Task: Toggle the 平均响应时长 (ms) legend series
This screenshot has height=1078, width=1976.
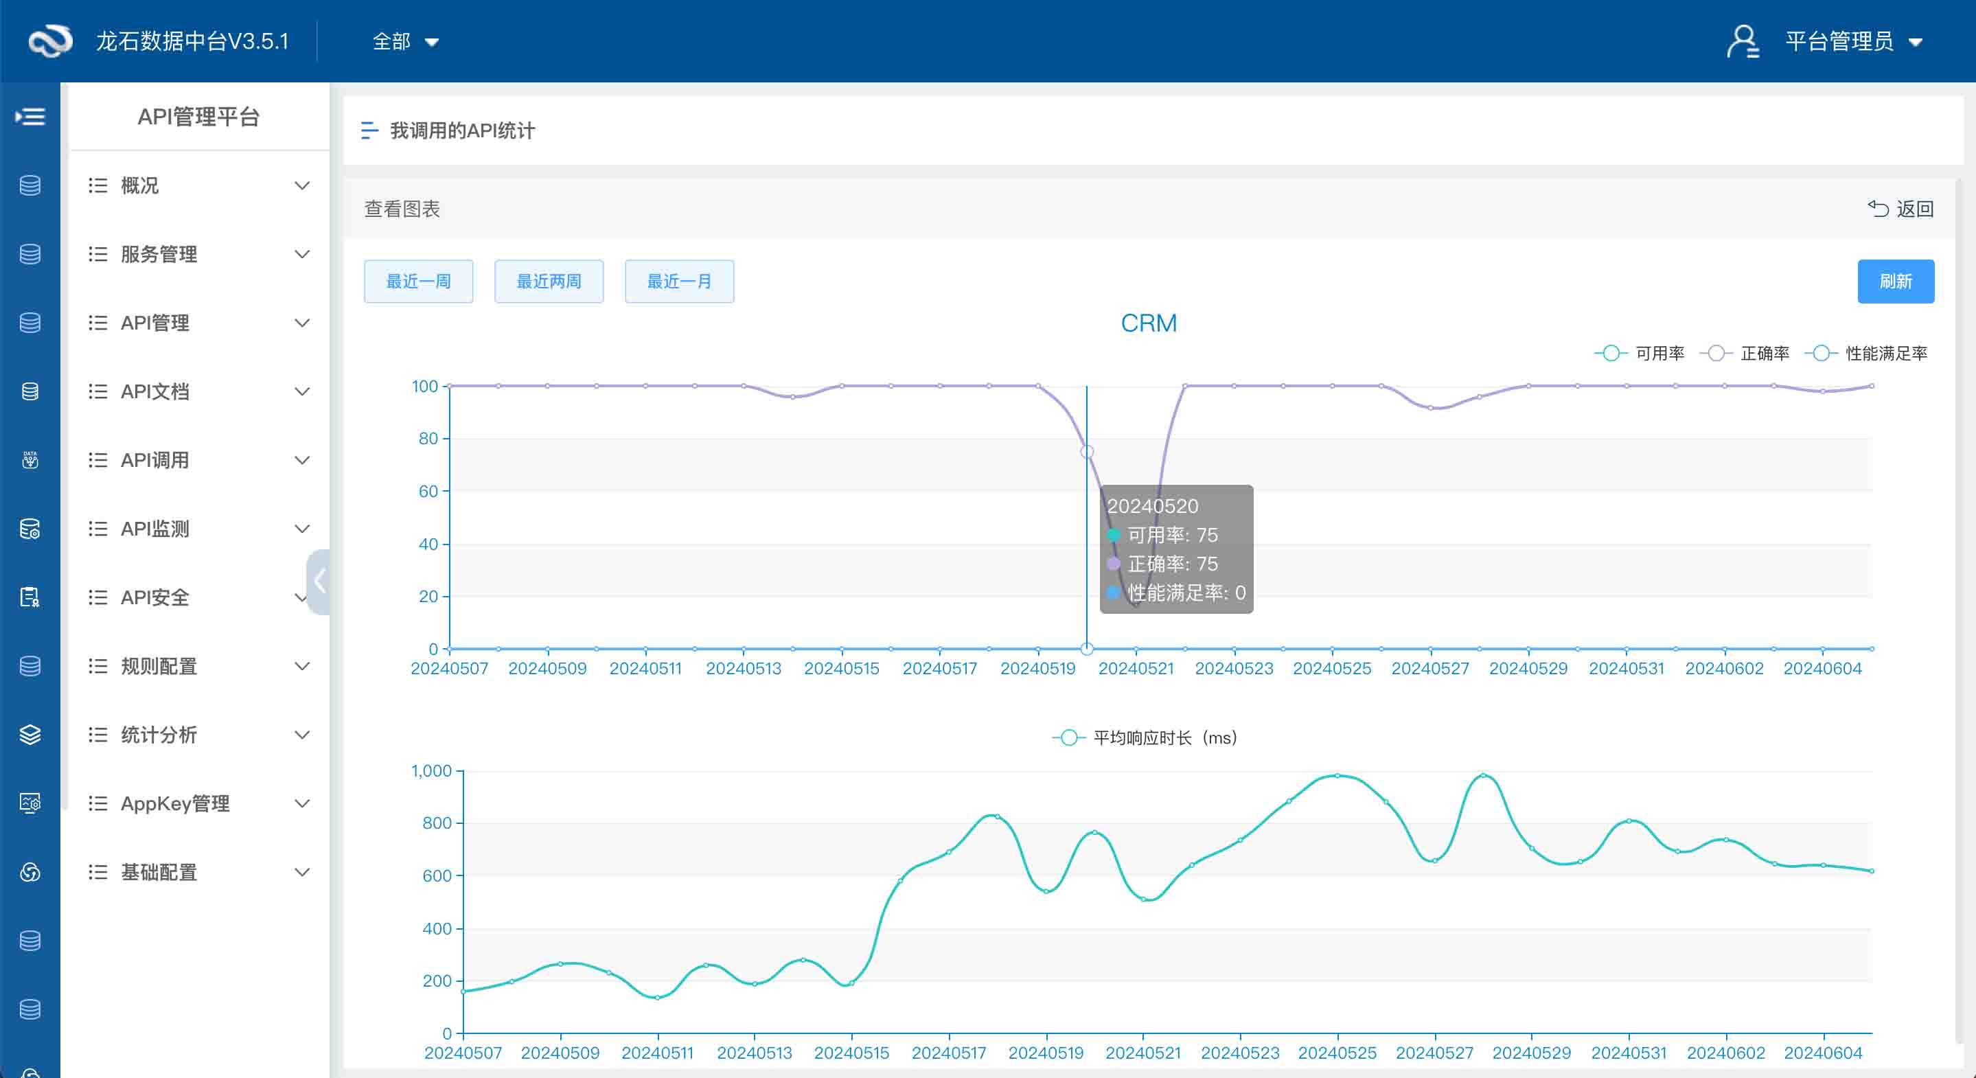Action: click(x=1145, y=737)
